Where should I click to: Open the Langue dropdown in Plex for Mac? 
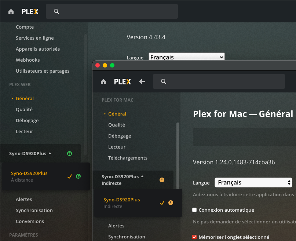253,182
